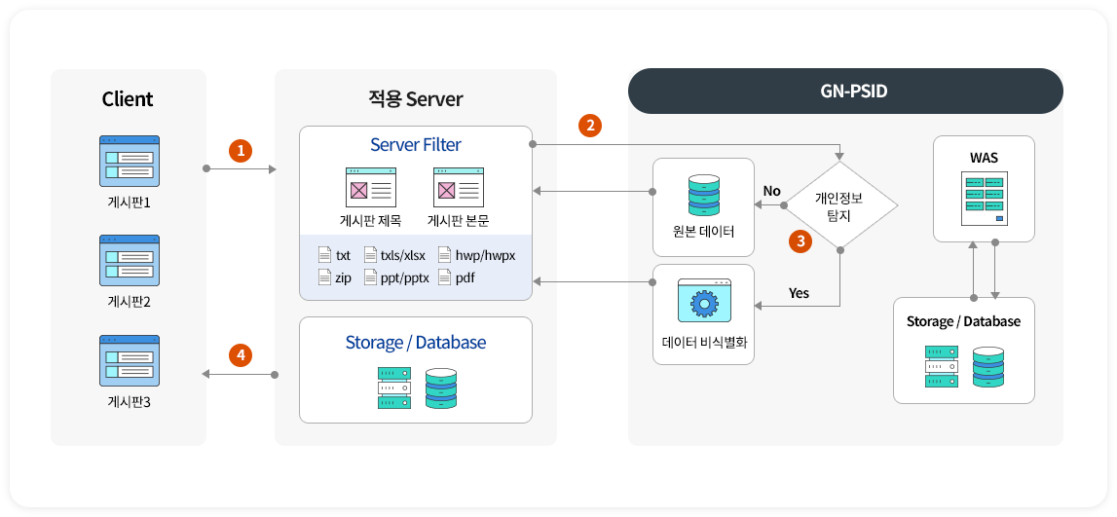This screenshot has height=517, width=1117.
Task: Click the orange step 1 marker
Action: [x=240, y=150]
